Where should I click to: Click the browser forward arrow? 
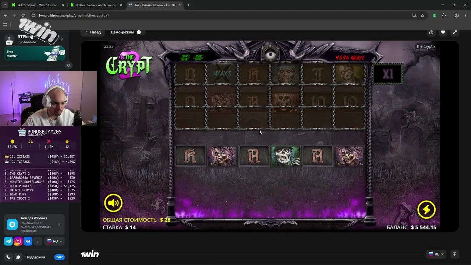click(x=14, y=15)
